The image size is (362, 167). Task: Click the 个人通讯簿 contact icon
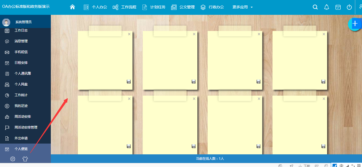tap(7, 74)
